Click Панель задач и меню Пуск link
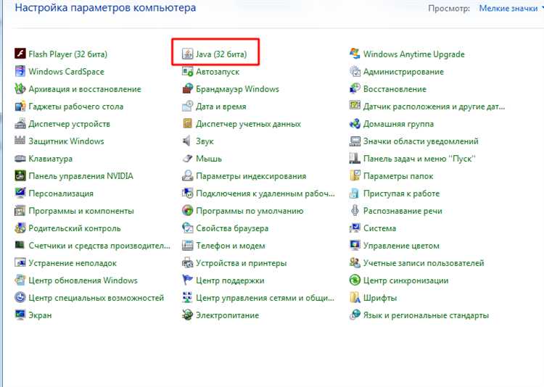This screenshot has height=387, width=544. click(419, 159)
